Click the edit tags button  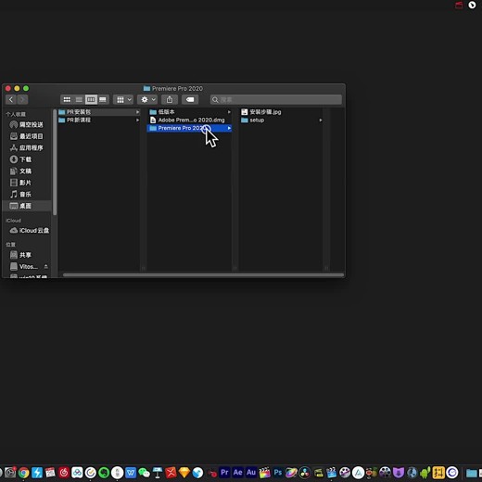pyautogui.click(x=190, y=99)
